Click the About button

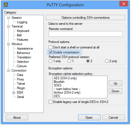click(17, 118)
